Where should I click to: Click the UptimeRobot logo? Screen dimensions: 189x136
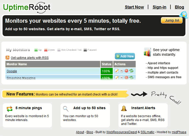pos(27,8)
